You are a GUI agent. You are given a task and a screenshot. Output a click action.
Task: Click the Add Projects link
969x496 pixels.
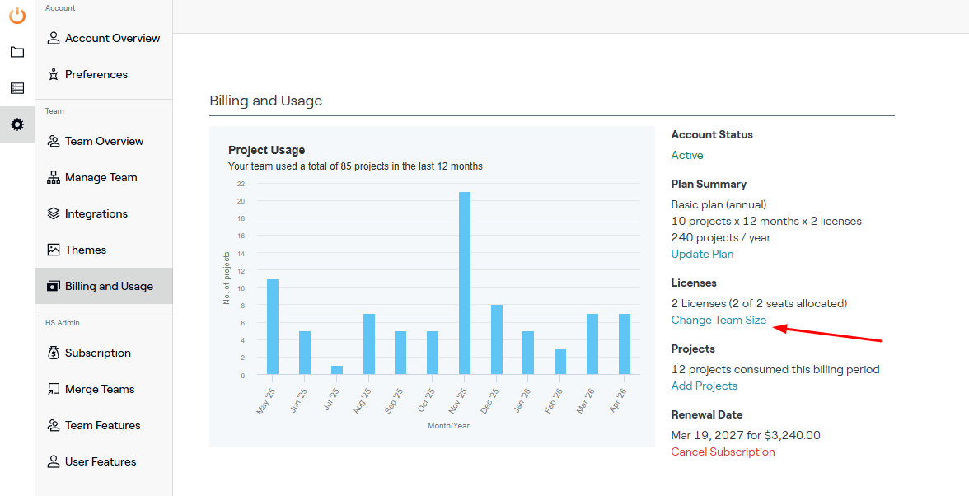(x=704, y=386)
